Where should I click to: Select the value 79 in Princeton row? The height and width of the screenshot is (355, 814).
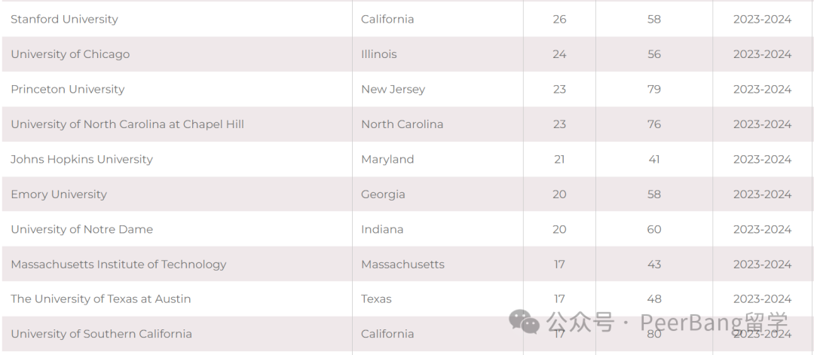654,89
